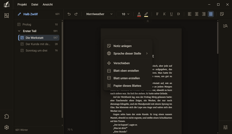Select the Die Werkstatt sheet
The width and height of the screenshot is (232, 134).
[39, 38]
